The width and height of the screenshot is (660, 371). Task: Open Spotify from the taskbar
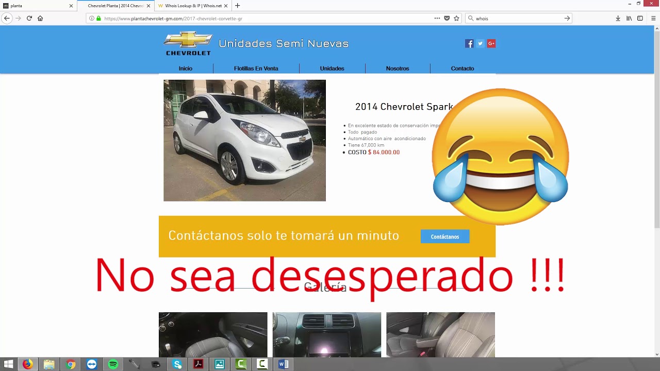(113, 364)
